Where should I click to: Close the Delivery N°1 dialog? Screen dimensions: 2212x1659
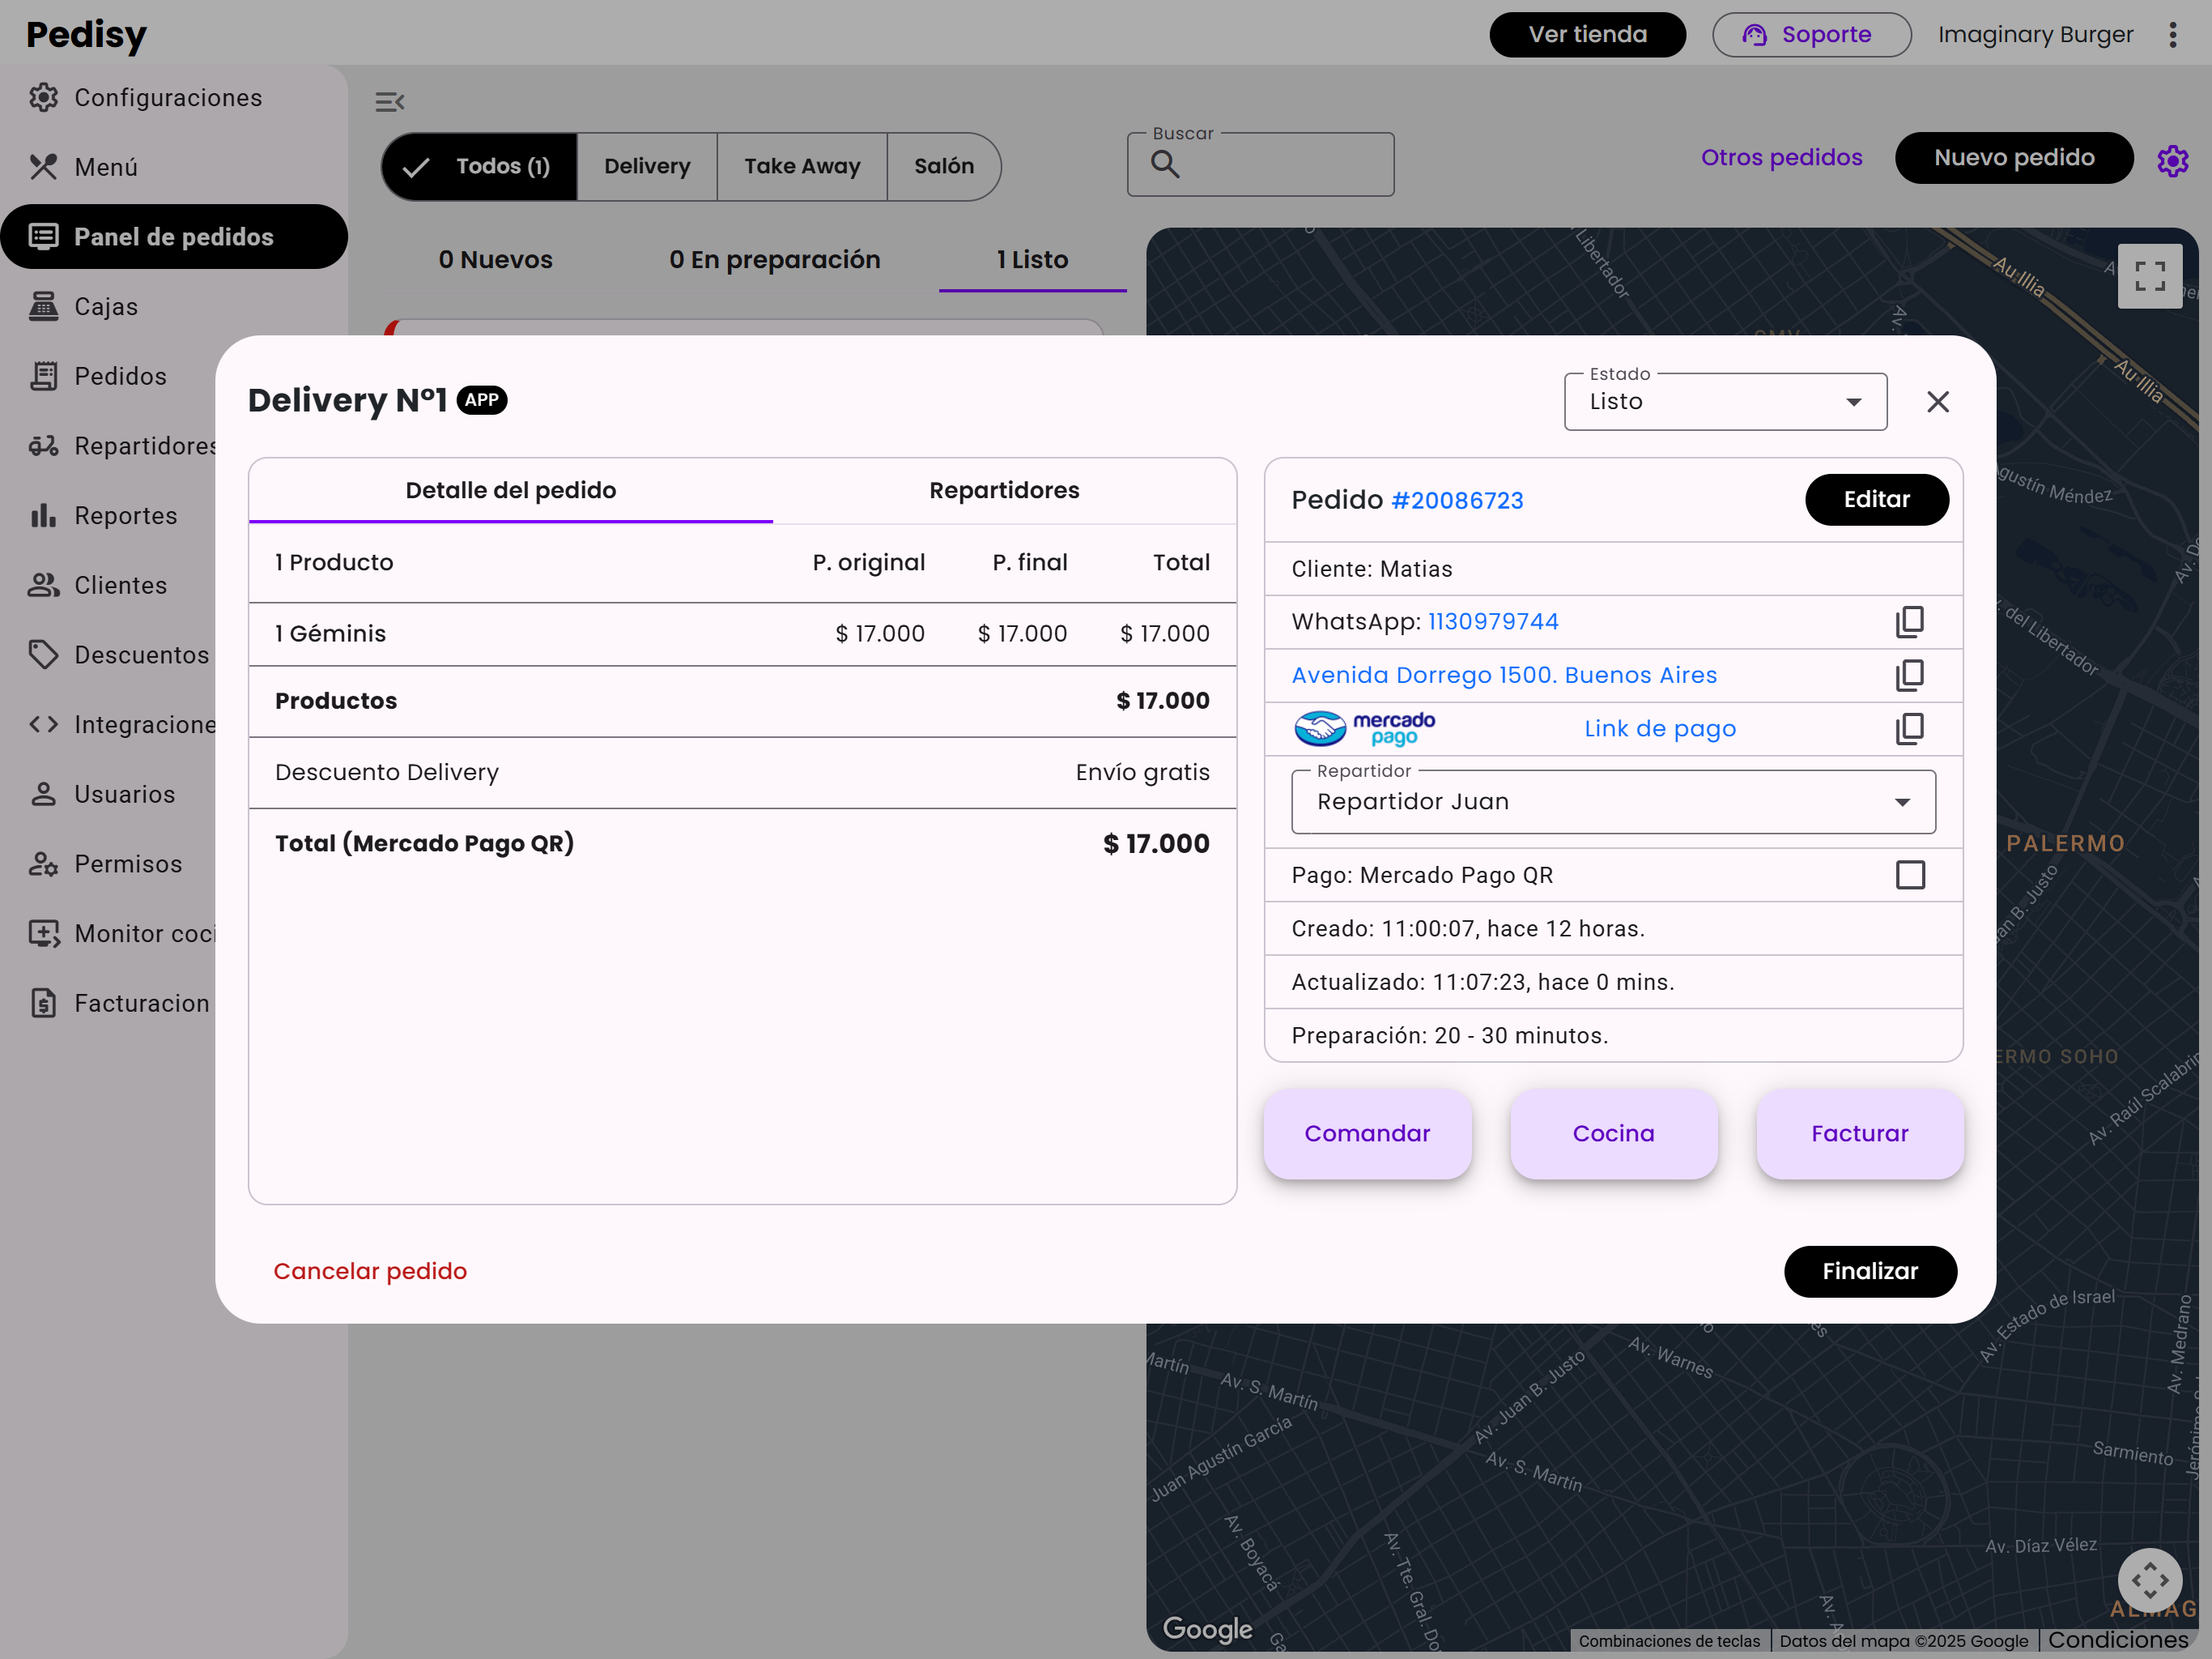(1937, 403)
